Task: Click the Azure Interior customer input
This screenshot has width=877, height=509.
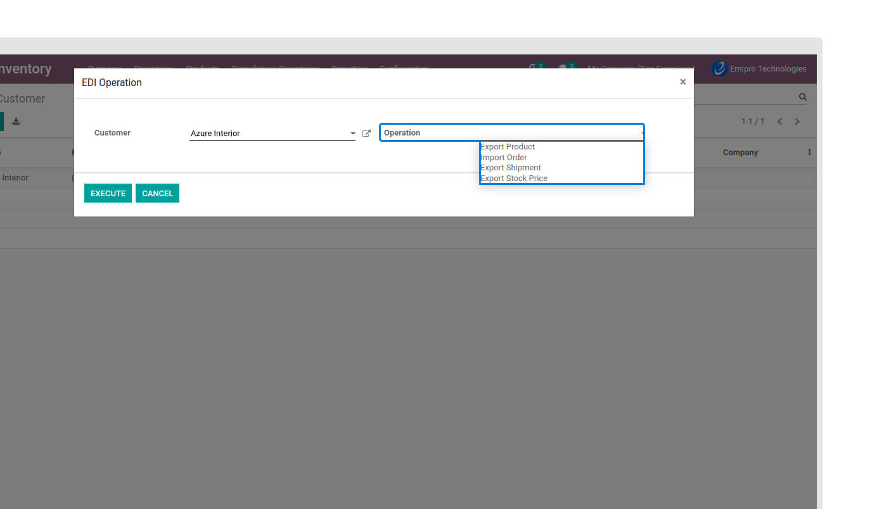Action: pos(266,134)
